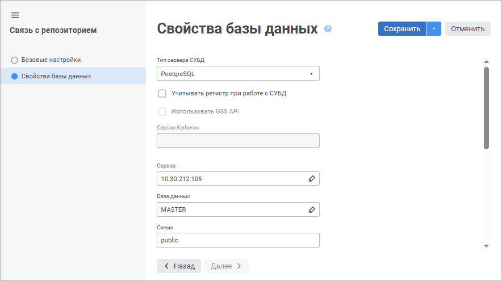Go back with the Назад button
502x281 pixels.
click(x=179, y=266)
